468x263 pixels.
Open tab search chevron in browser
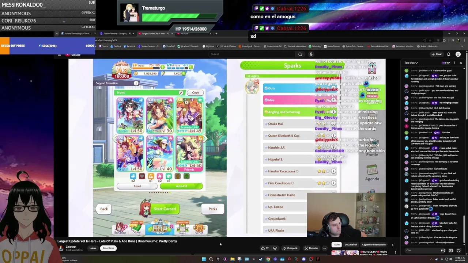pyautogui.click(x=57, y=34)
